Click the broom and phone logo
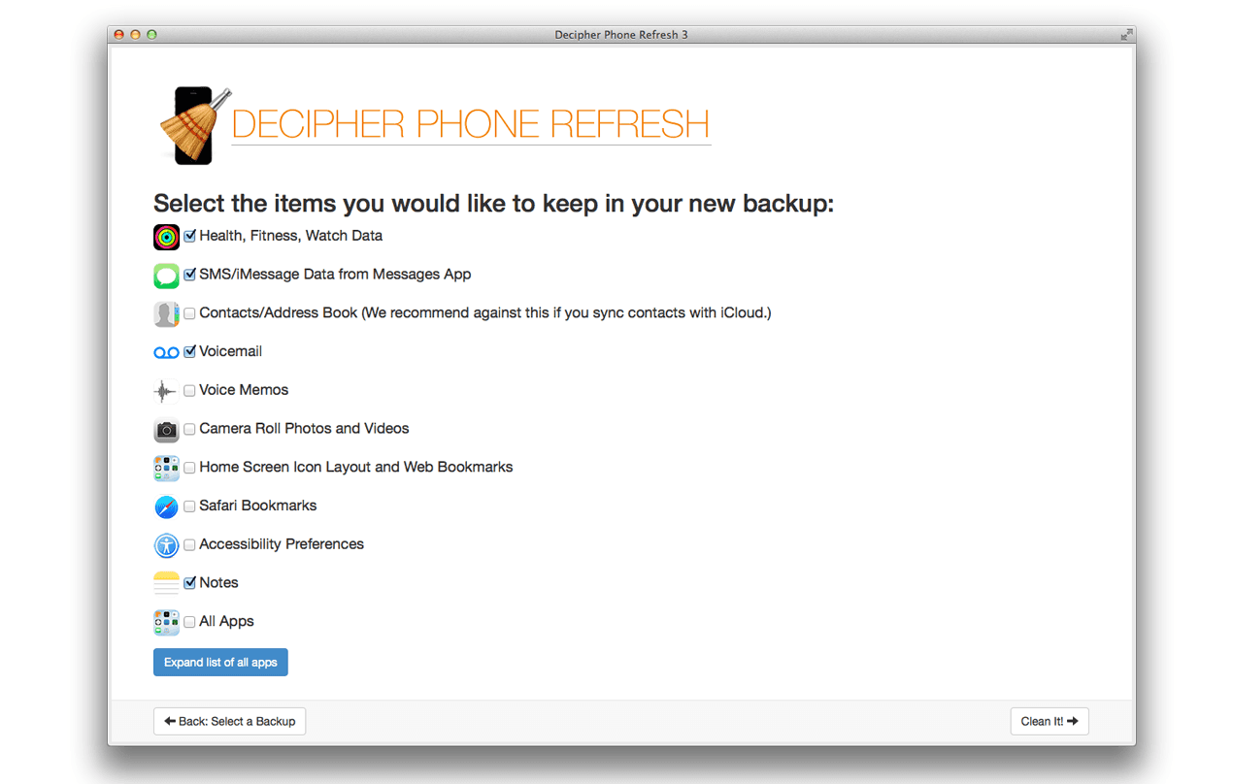Viewport: 1233px width, 784px height. click(x=194, y=125)
